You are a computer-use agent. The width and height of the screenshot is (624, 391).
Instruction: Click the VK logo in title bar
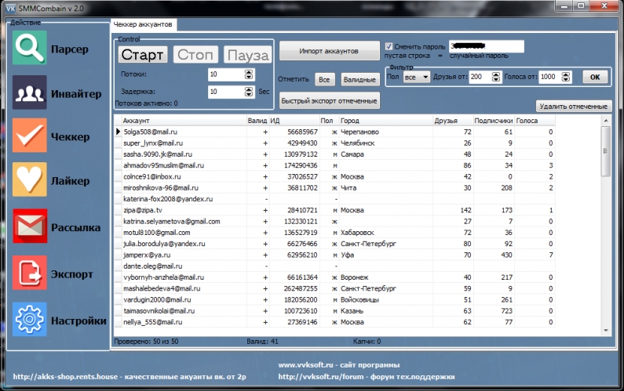tap(10, 8)
